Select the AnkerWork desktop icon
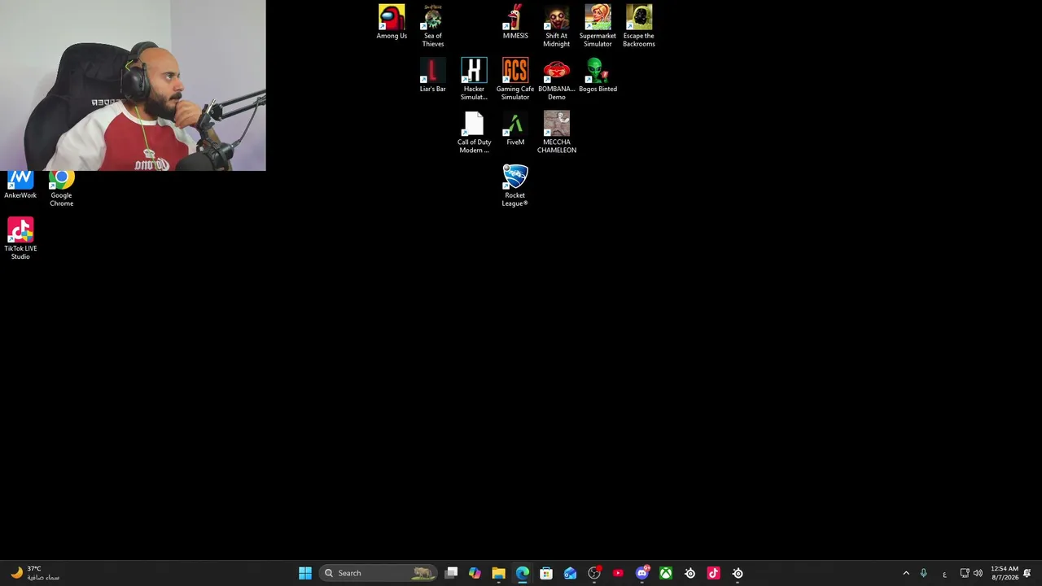The height and width of the screenshot is (586, 1042). (x=20, y=185)
